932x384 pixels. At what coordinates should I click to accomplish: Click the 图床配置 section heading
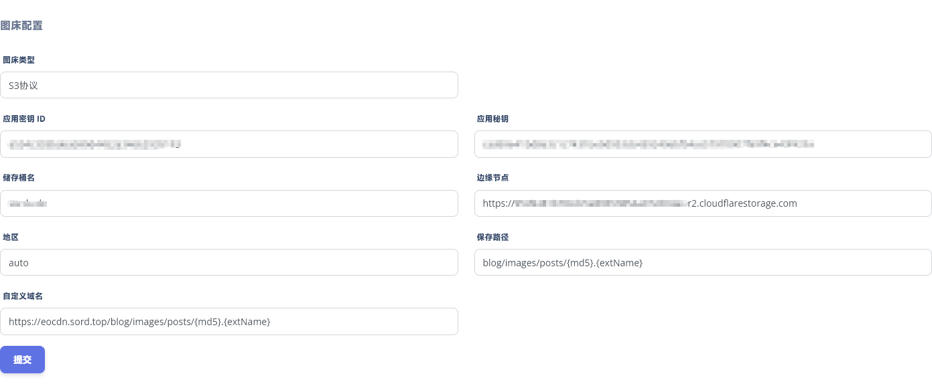[21, 25]
